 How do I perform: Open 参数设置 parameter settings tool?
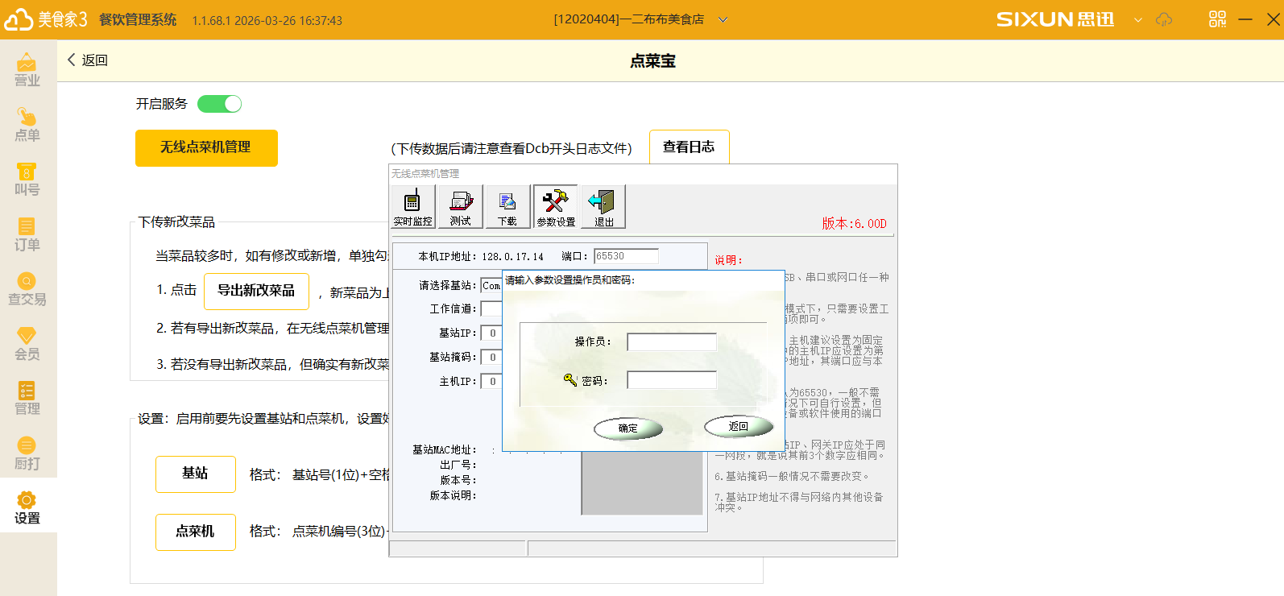point(555,207)
